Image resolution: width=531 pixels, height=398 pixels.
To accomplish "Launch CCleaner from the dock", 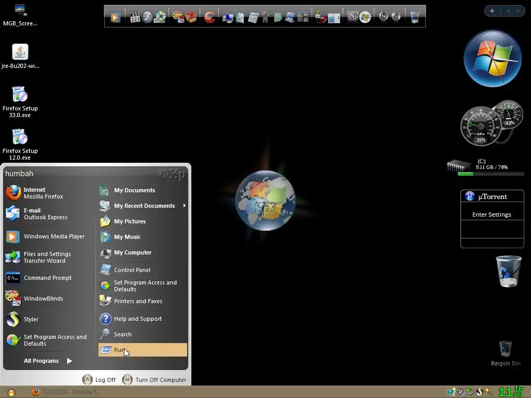I will point(209,17).
